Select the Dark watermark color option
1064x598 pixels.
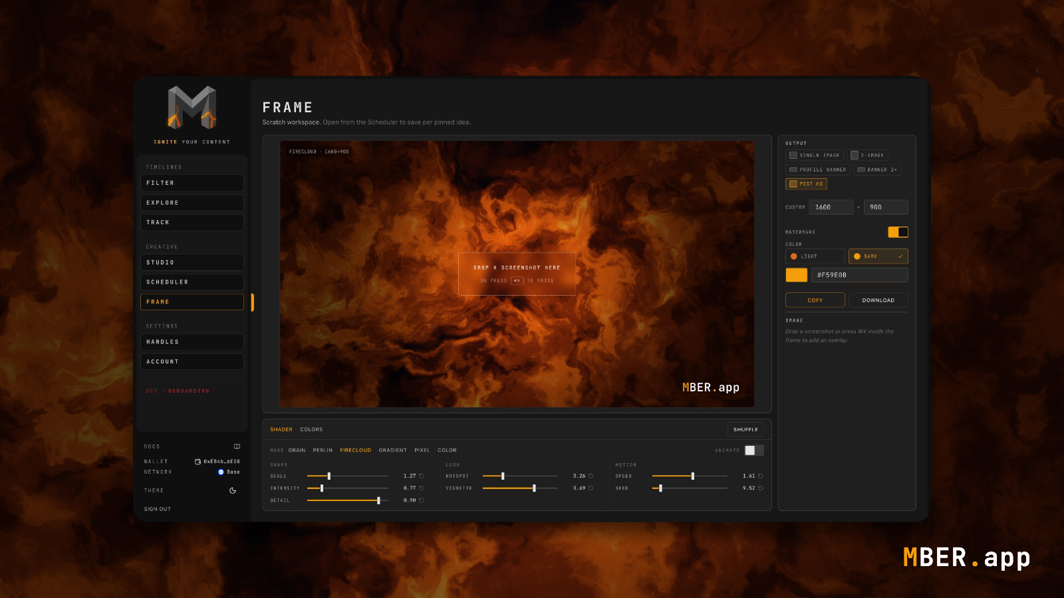[878, 256]
